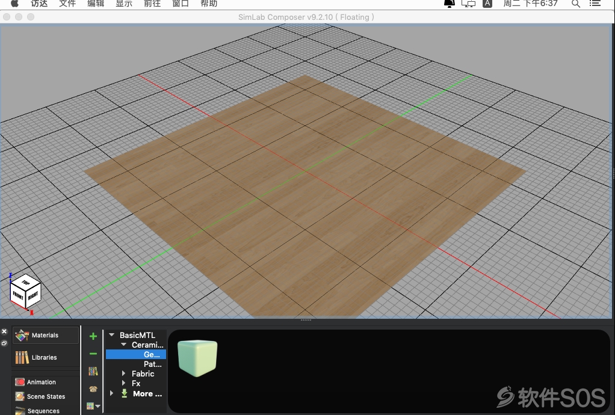Image resolution: width=615 pixels, height=415 pixels.
Task: Click the panel splitter handle above dock
Action: [x=306, y=320]
